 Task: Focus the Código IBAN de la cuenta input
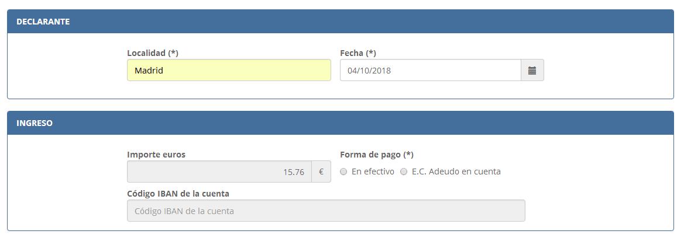coord(326,211)
